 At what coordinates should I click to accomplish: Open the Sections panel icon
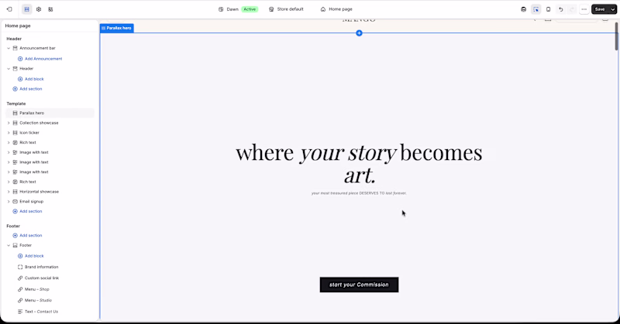click(26, 9)
